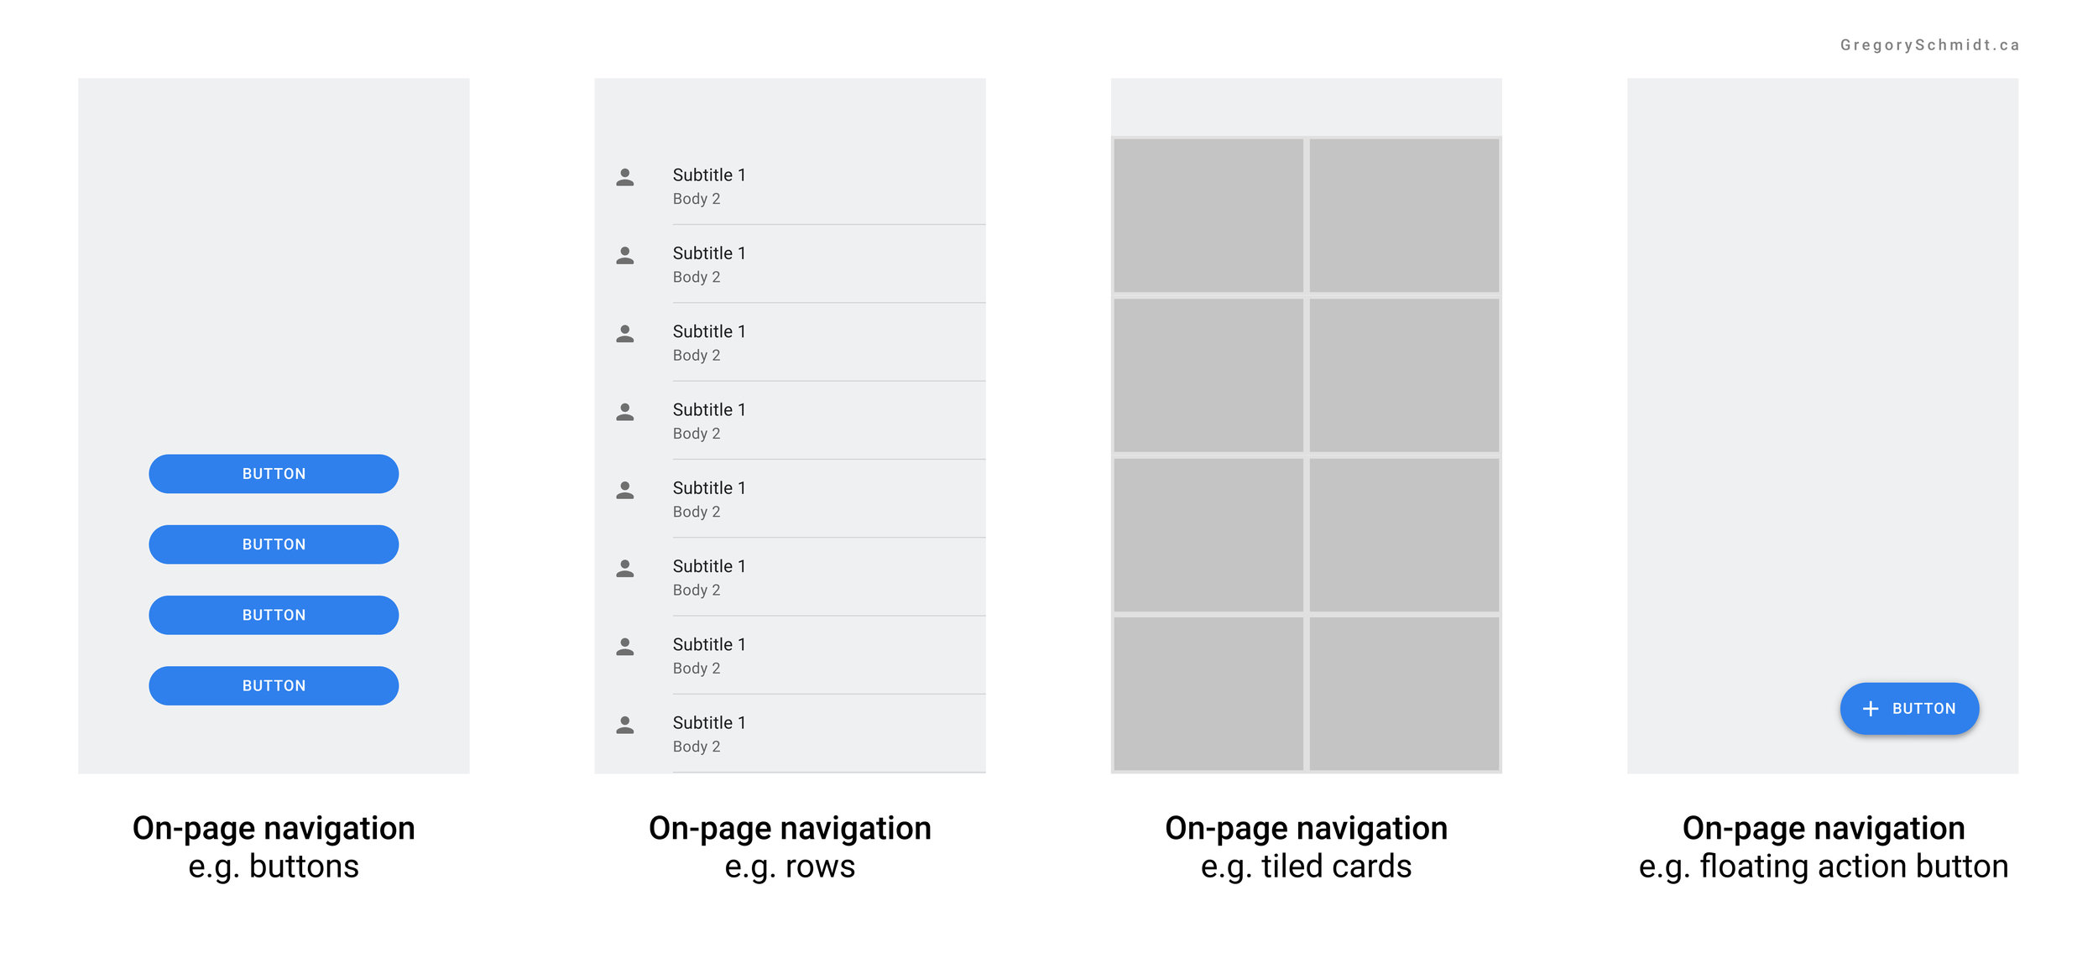Click the bottom blue BUTTON pill
Image resolution: width=2098 pixels, height=963 pixels.
[x=274, y=685]
